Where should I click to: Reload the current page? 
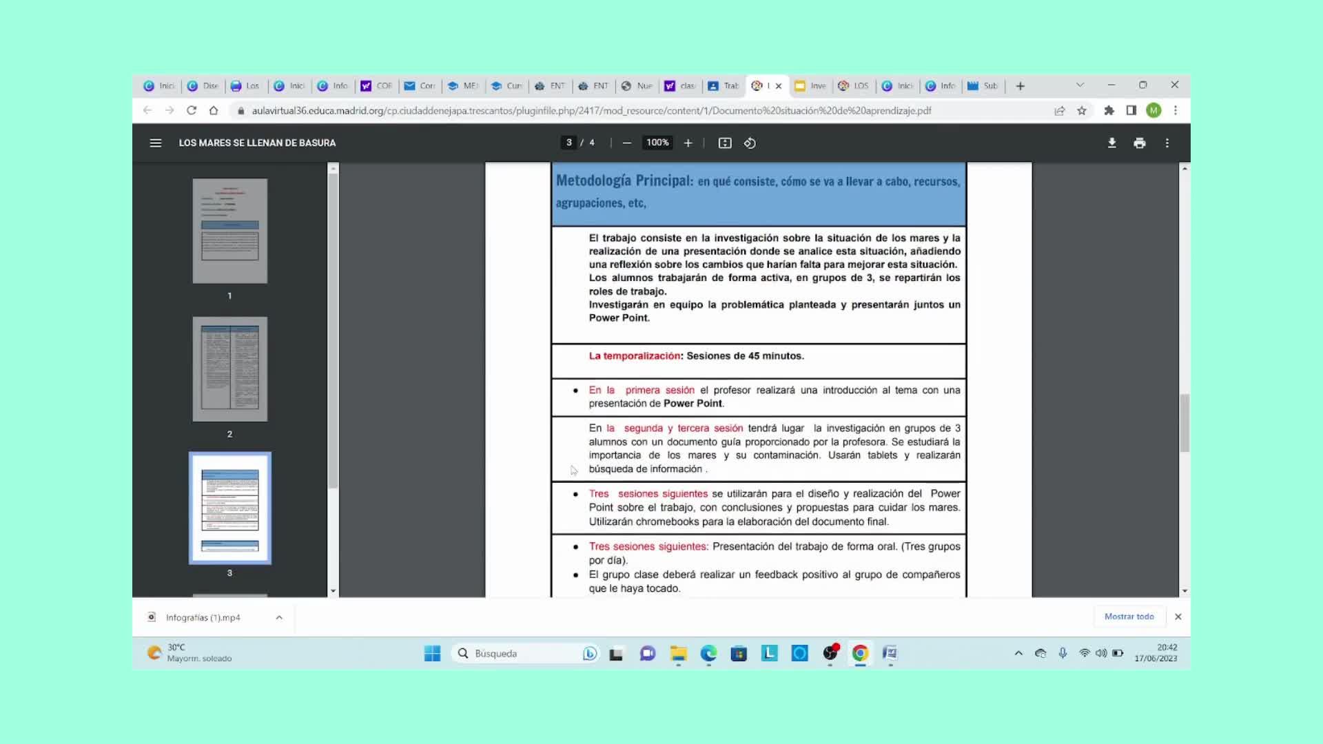pos(192,110)
